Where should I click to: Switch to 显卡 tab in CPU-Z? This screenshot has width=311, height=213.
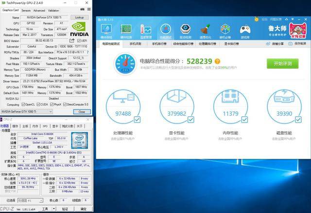click(55, 126)
